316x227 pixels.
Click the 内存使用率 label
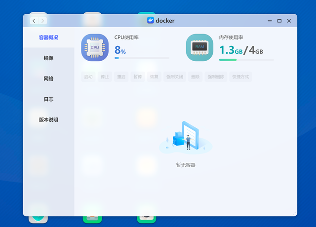(231, 38)
